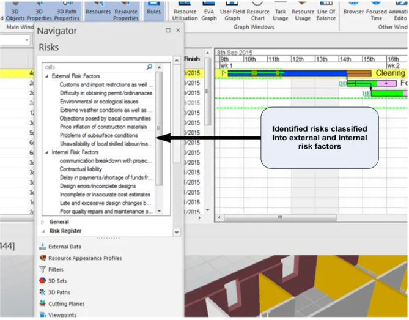The width and height of the screenshot is (409, 320).
Task: Expand the General section
Action: [x=43, y=222]
